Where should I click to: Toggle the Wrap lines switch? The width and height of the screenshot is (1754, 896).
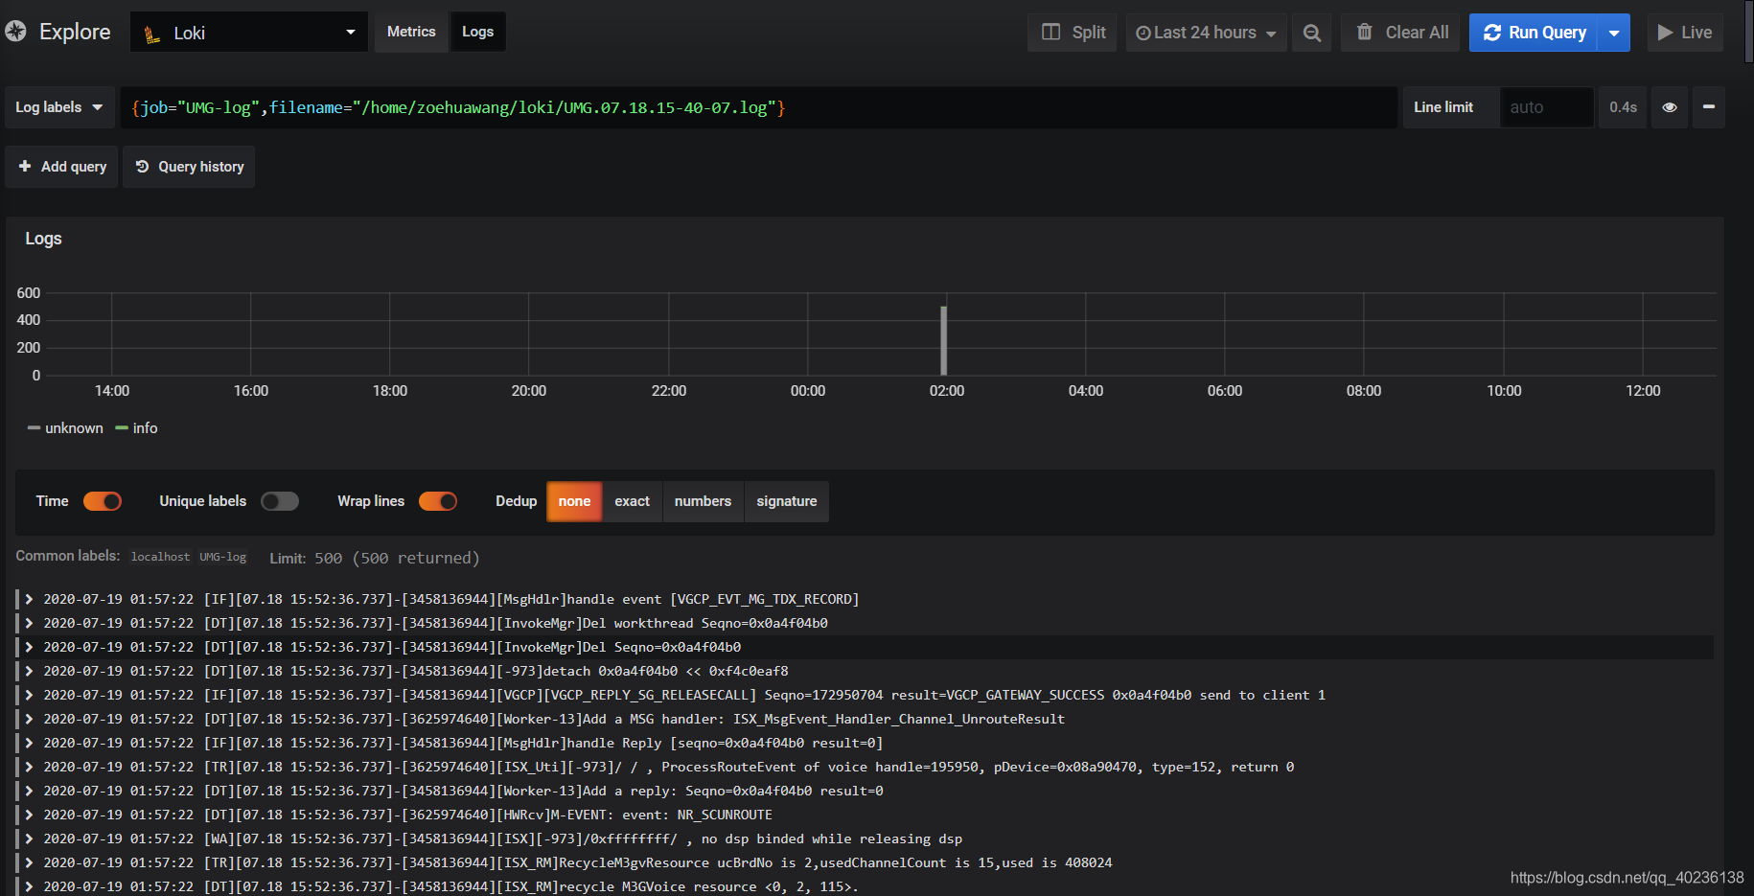pos(437,501)
